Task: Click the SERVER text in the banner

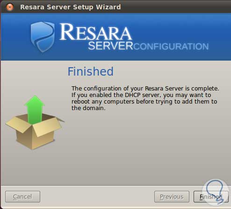Action: coord(110,46)
